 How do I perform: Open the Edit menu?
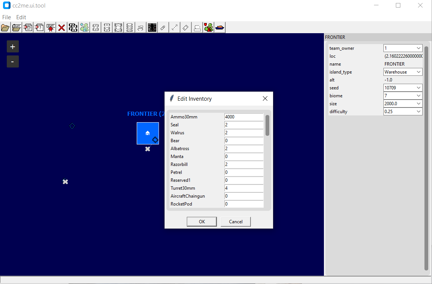tap(21, 17)
